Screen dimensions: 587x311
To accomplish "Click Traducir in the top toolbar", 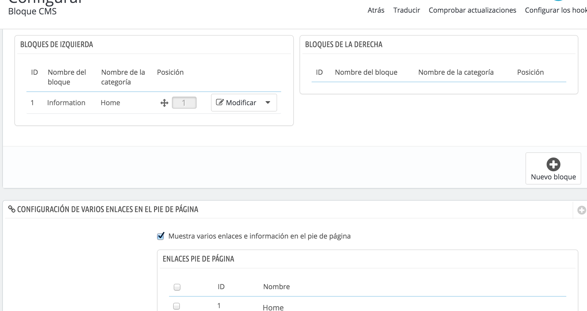I will [x=406, y=10].
